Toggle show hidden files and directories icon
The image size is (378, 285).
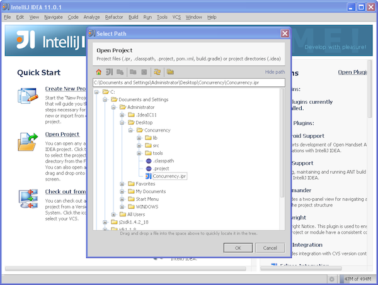pyautogui.click(x=170, y=72)
